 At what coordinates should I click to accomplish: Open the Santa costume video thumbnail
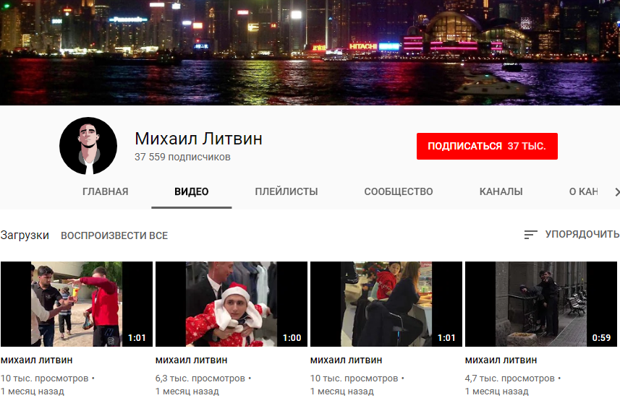(232, 304)
